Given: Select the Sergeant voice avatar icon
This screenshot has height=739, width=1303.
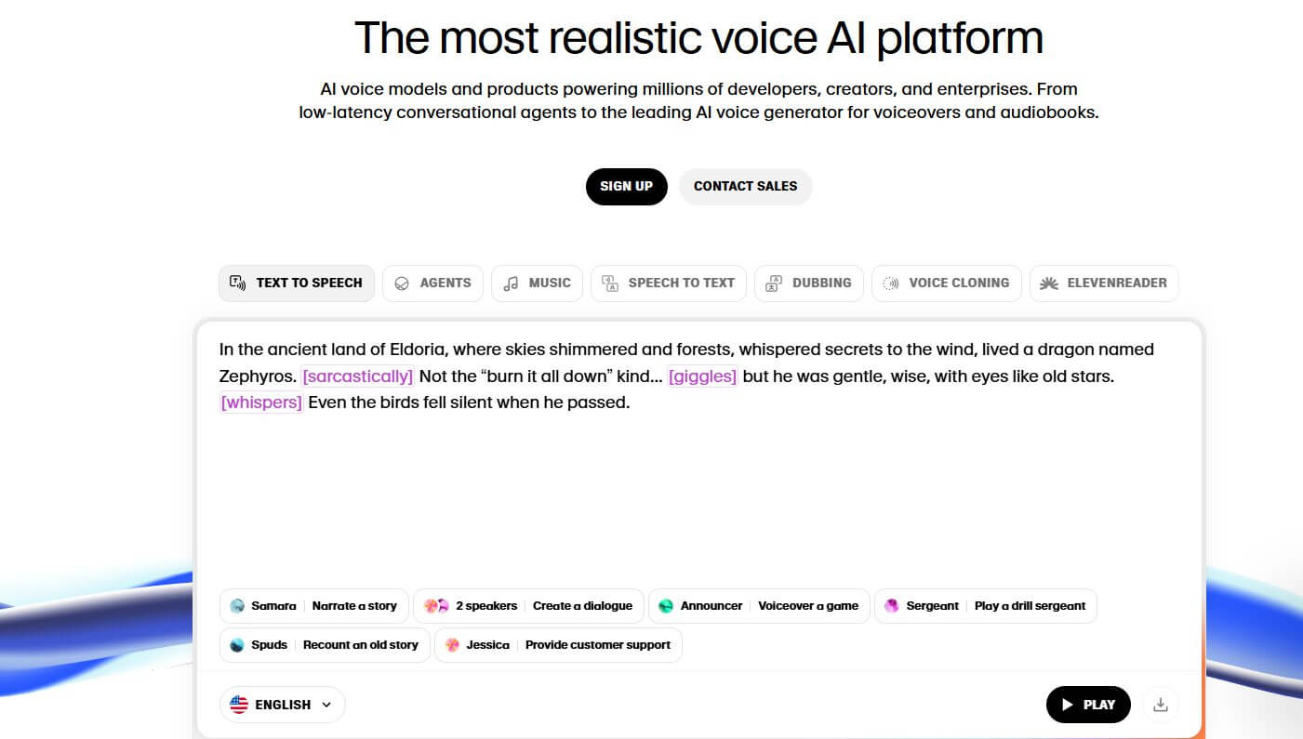Looking at the screenshot, I should click(x=892, y=606).
